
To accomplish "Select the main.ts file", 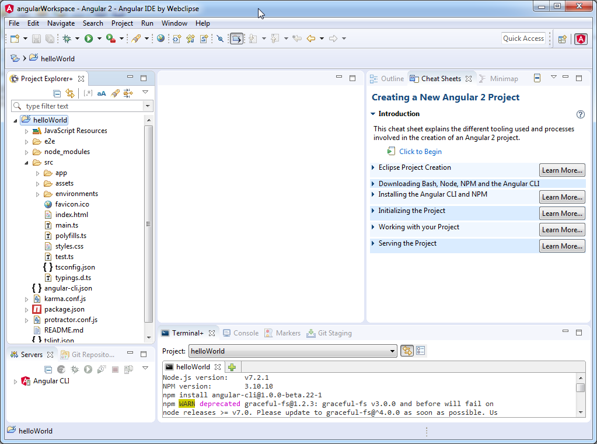I will [67, 225].
